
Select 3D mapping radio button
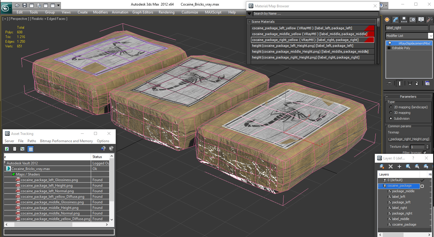pyautogui.click(x=391, y=113)
